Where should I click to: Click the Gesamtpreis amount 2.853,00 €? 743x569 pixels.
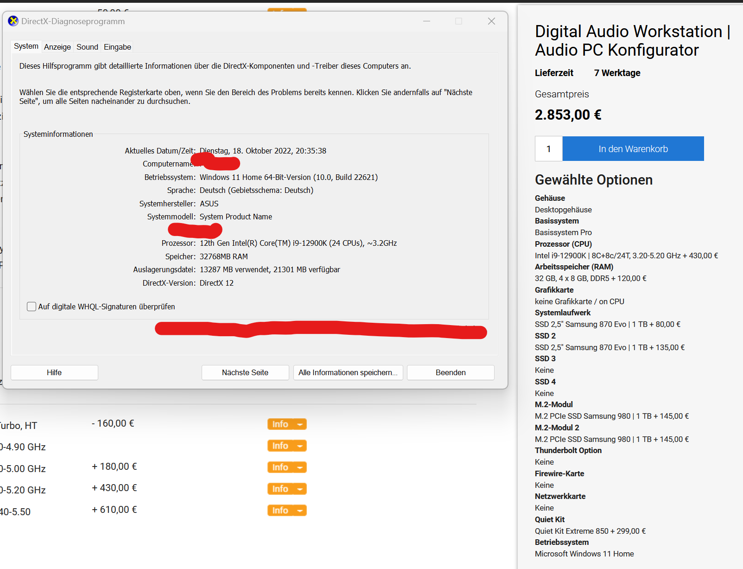[568, 115]
